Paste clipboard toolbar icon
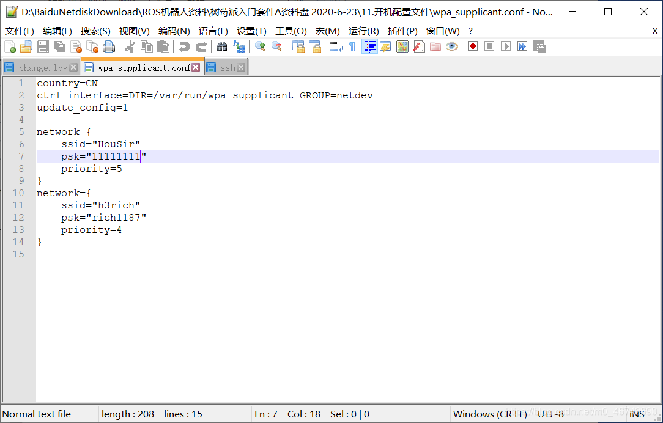 163,46
